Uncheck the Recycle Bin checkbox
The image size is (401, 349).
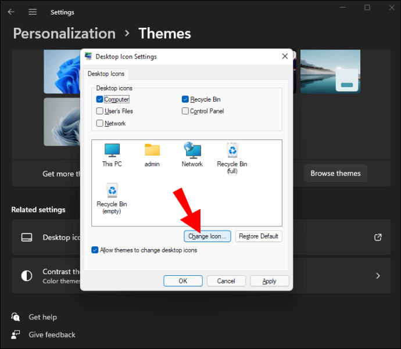click(185, 99)
